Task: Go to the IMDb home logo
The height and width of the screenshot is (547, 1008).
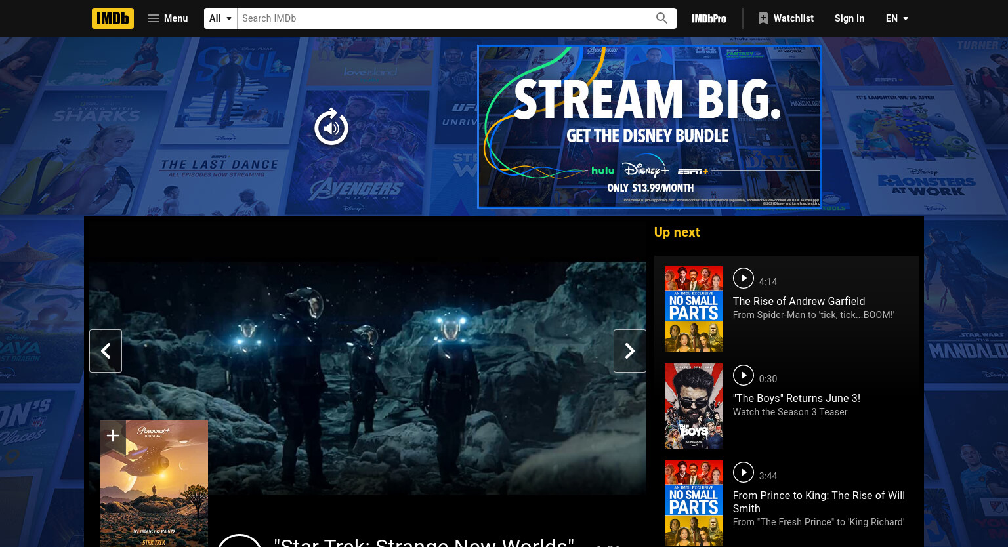Action: click(113, 18)
